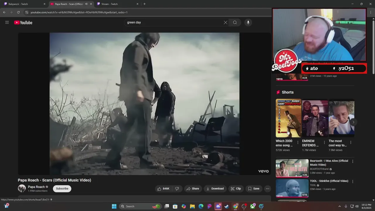The height and width of the screenshot is (211, 375).
Task: Mute the Papa Roach tab using its speaker icon
Action: pyautogui.click(x=86, y=4)
